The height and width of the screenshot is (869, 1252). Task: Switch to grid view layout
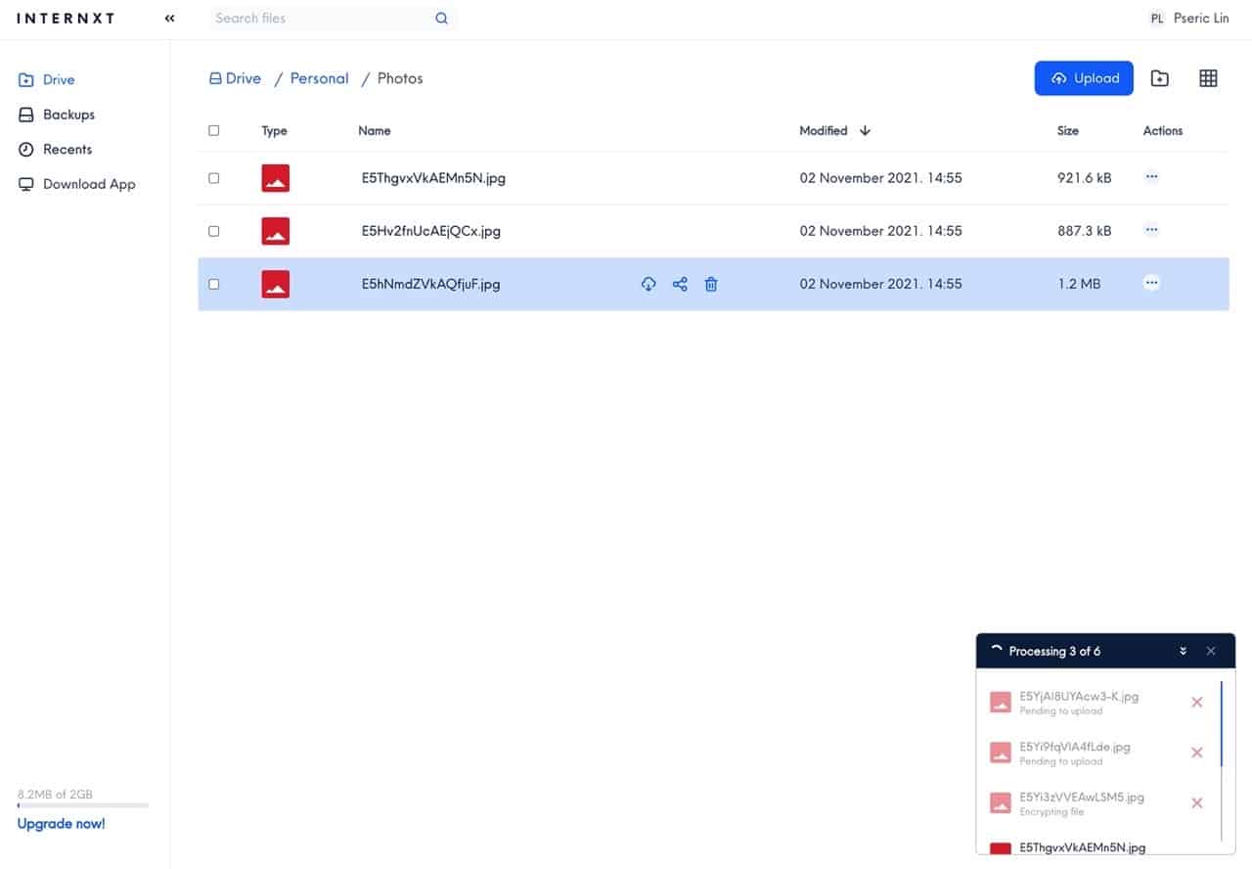click(x=1208, y=78)
